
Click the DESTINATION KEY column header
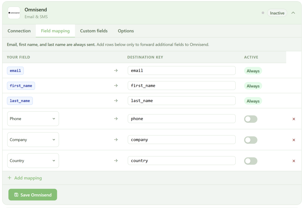point(145,57)
